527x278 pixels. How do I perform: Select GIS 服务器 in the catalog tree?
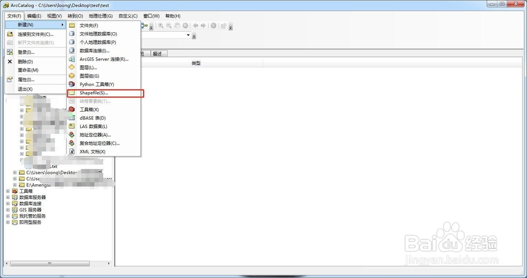[x=30, y=210]
